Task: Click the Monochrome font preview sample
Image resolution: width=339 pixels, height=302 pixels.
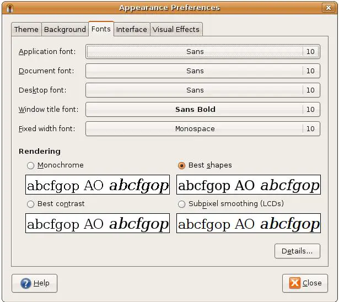Action: pyautogui.click(x=98, y=185)
